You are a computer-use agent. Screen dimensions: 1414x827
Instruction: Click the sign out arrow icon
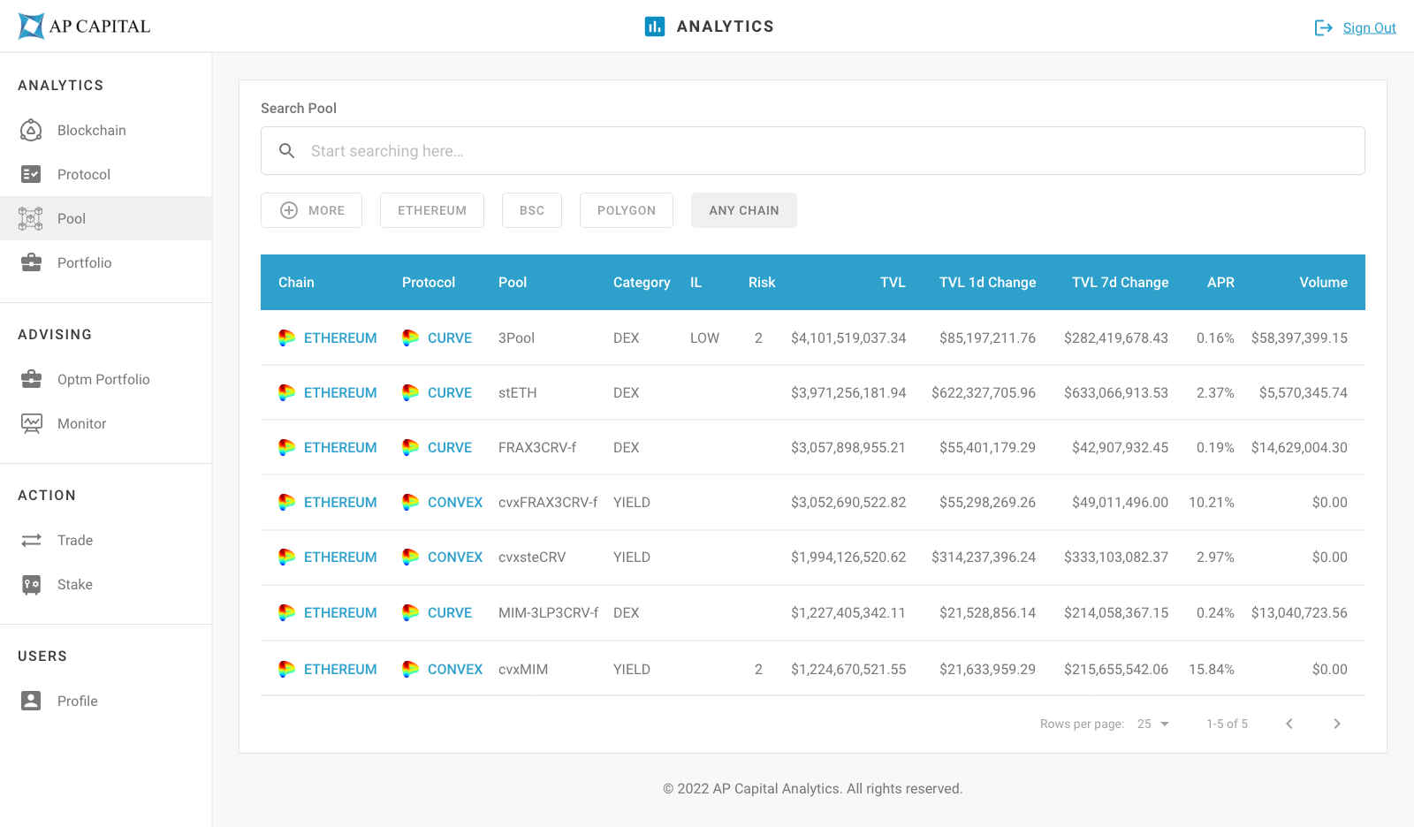(1323, 28)
